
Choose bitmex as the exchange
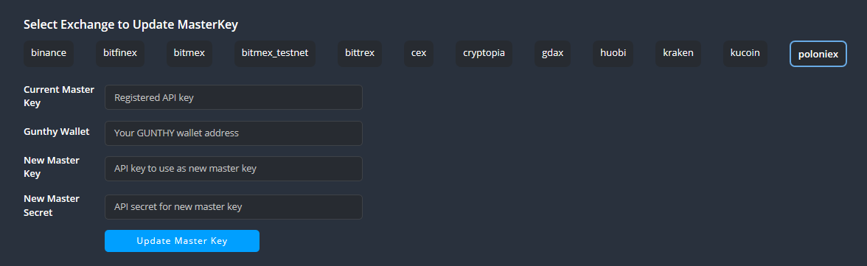(x=189, y=54)
